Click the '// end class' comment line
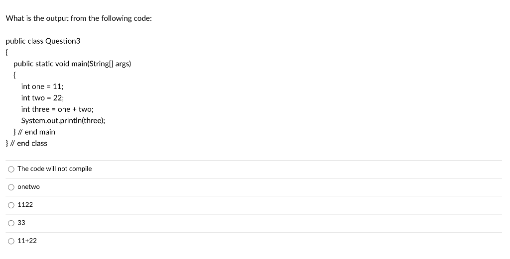The width and height of the screenshot is (510, 259). (x=26, y=144)
